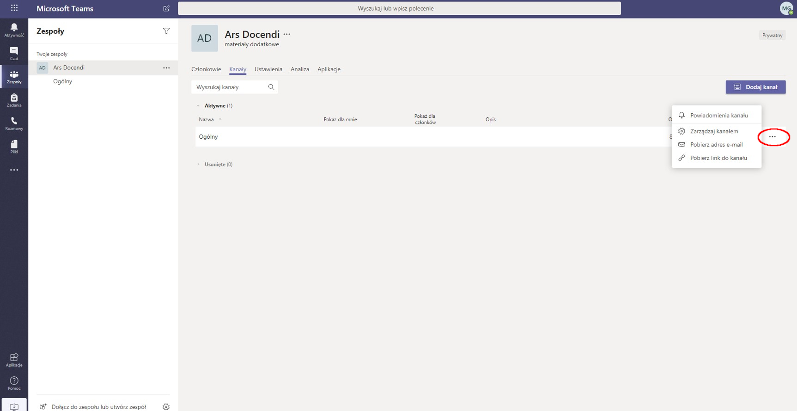Open the manage teams gear icon
Screen dimensions: 797x411
[x=166, y=407]
